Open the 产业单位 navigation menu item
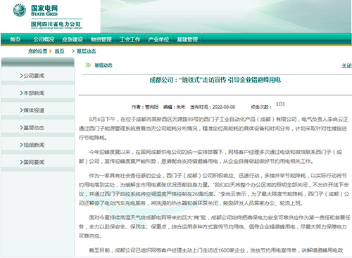352x258 pixels. [158, 39]
